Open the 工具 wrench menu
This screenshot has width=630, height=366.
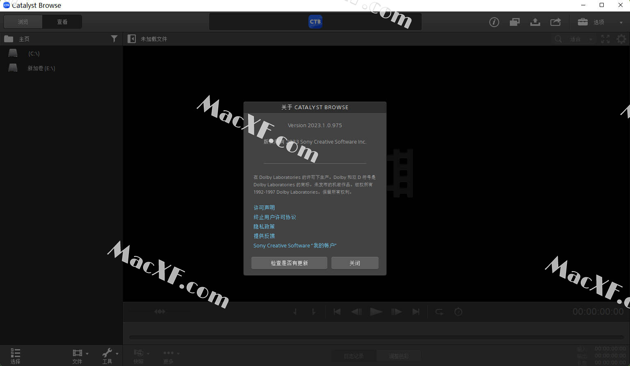coord(110,356)
